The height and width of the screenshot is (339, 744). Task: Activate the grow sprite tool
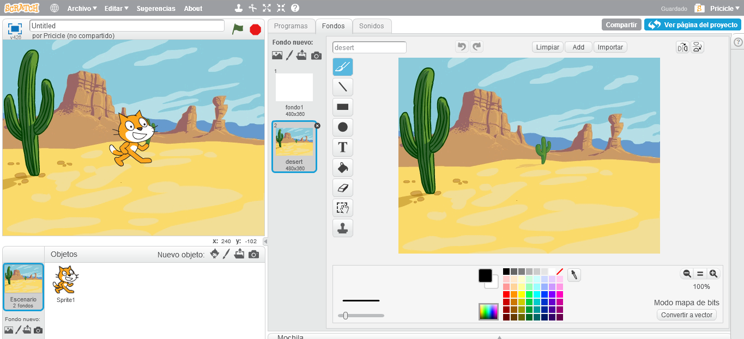(267, 8)
